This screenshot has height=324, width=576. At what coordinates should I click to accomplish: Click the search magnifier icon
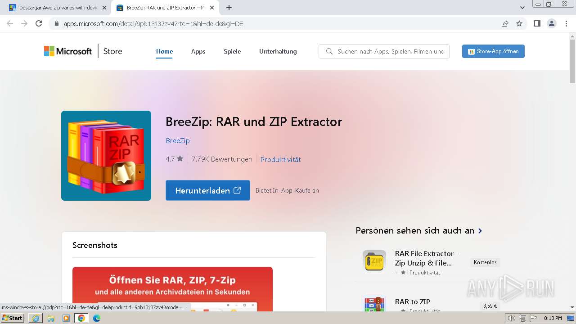(329, 51)
